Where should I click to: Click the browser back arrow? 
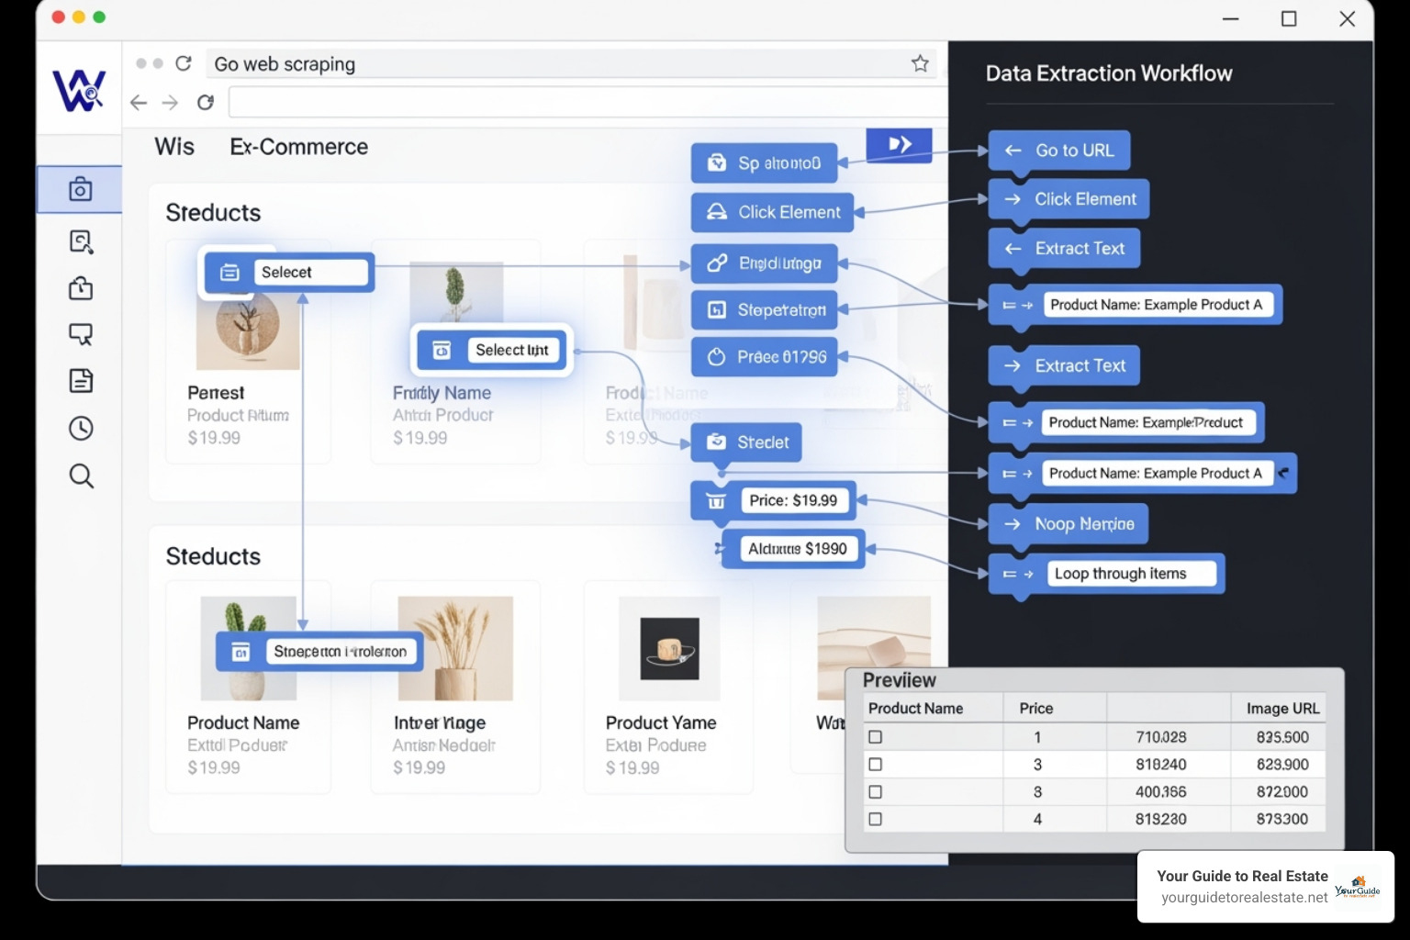point(138,103)
